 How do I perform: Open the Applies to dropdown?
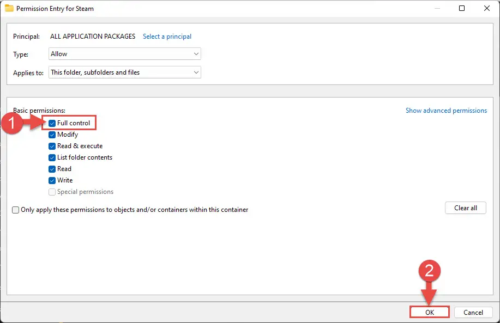[x=125, y=72]
